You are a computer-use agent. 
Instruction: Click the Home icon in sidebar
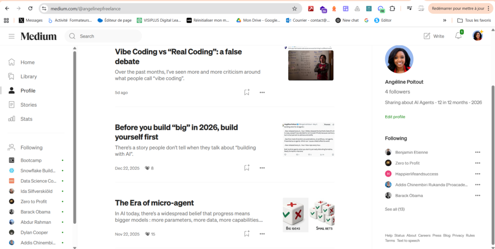[x=12, y=62]
